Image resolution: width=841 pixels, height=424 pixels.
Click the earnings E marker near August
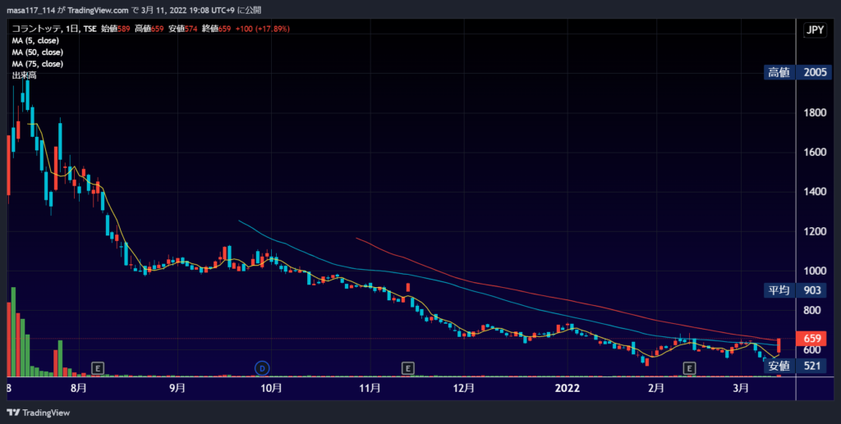(x=97, y=368)
